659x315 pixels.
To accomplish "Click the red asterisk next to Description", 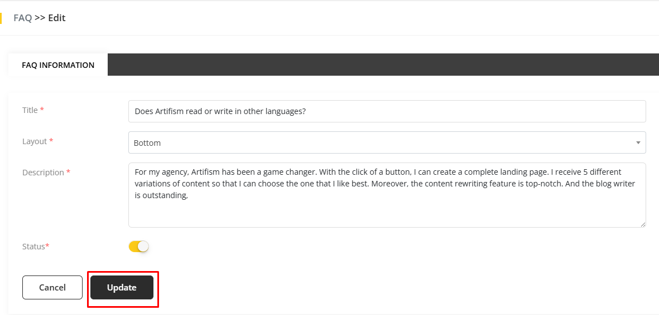I will [x=68, y=173].
